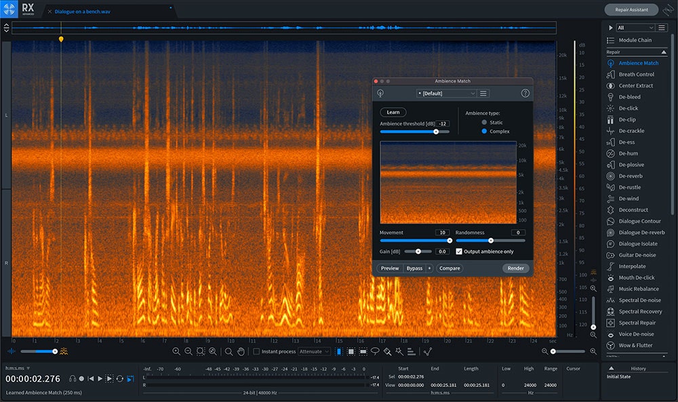Open the De-click module
The height and width of the screenshot is (402, 678).
(x=628, y=108)
